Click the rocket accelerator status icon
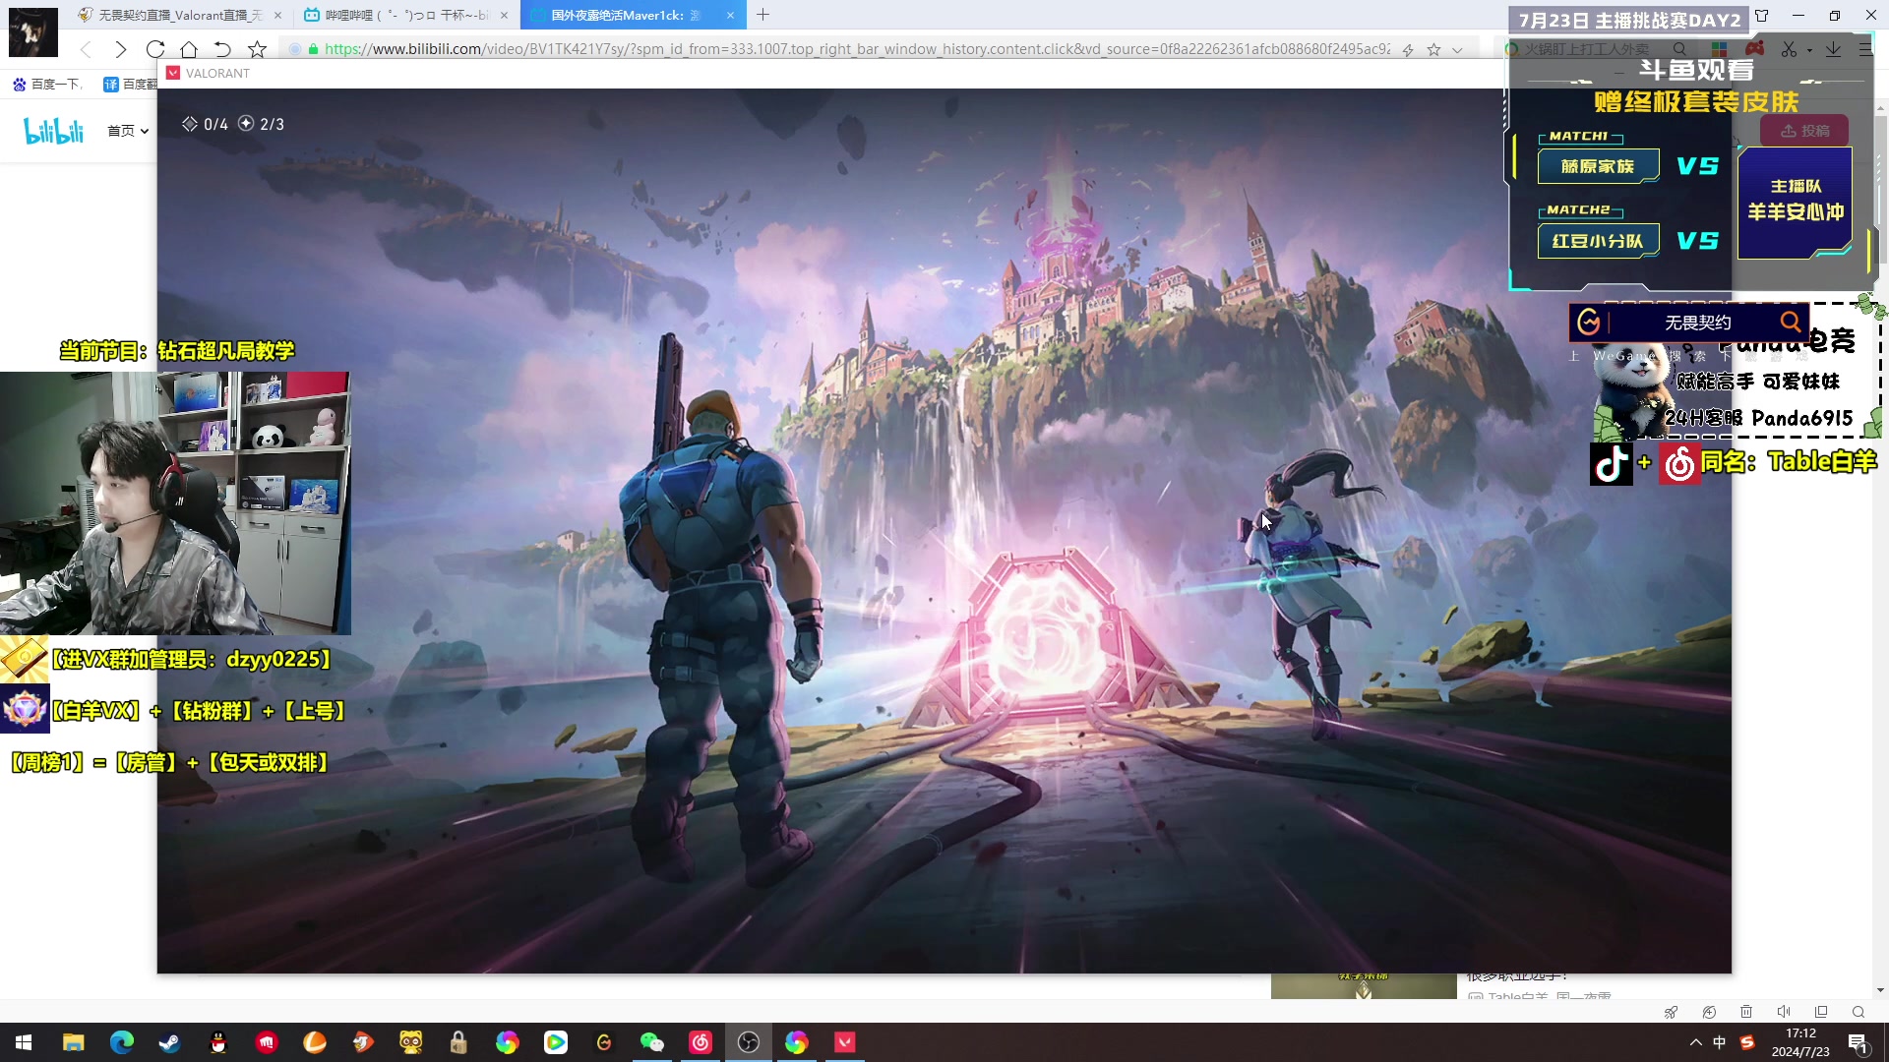Image resolution: width=1889 pixels, height=1062 pixels. coord(1671,1012)
